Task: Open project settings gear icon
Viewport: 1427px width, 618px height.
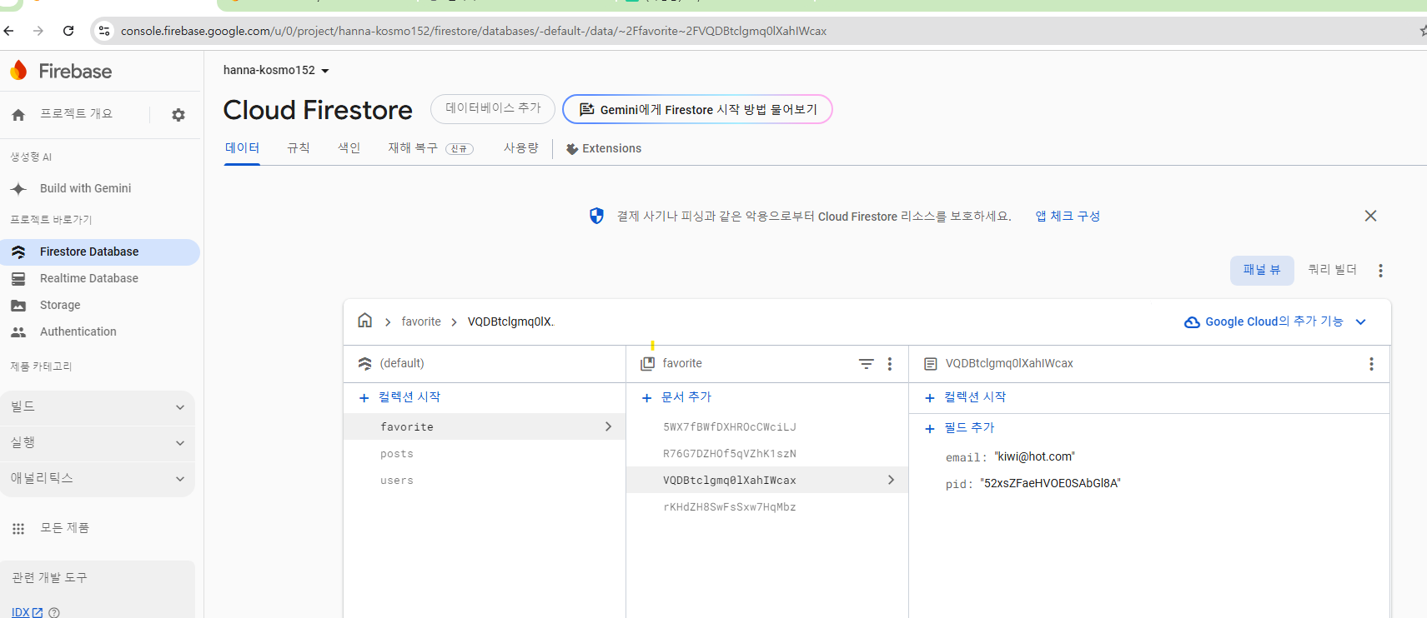Action: (x=178, y=115)
